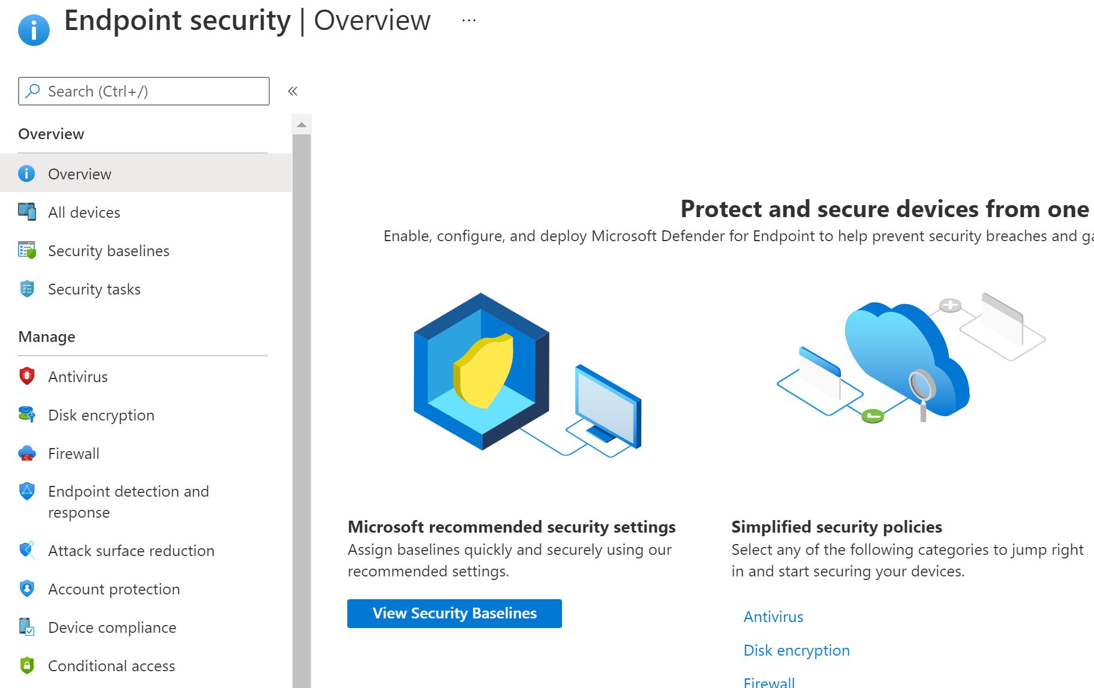
Task: Open the Antivirus link under Simplified policies
Action: pyautogui.click(x=773, y=617)
